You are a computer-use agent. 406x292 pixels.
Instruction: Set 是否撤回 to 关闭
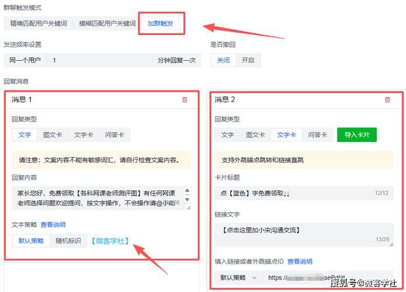223,60
